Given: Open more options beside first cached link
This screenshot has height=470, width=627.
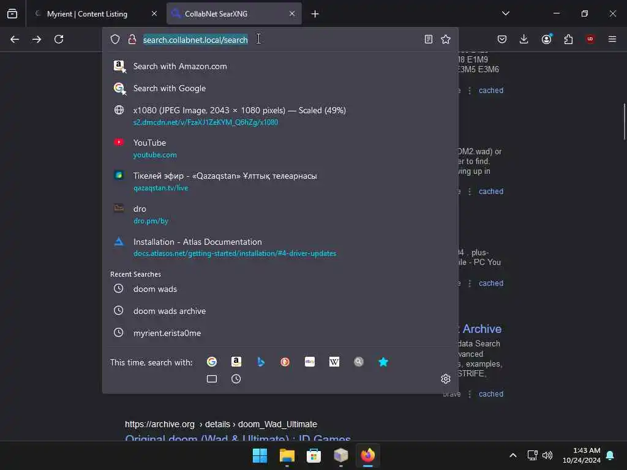Looking at the screenshot, I should 470,91.
